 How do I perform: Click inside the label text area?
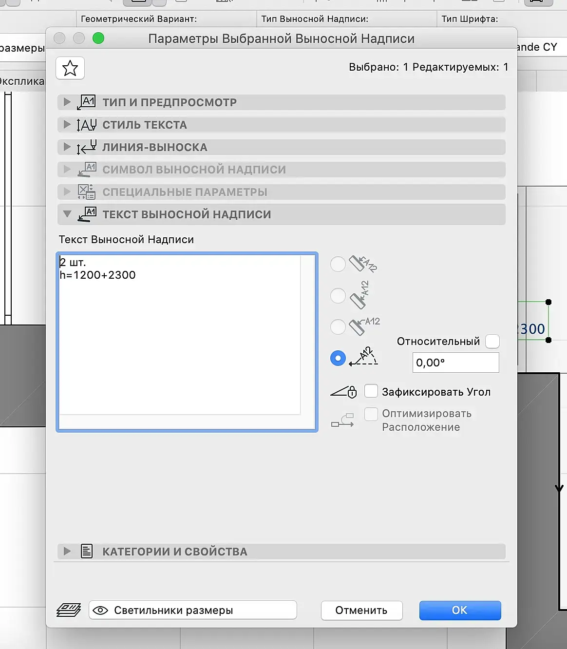point(187,342)
